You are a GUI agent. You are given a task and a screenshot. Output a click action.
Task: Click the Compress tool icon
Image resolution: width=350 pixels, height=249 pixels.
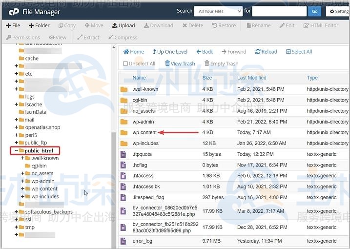click(x=111, y=37)
